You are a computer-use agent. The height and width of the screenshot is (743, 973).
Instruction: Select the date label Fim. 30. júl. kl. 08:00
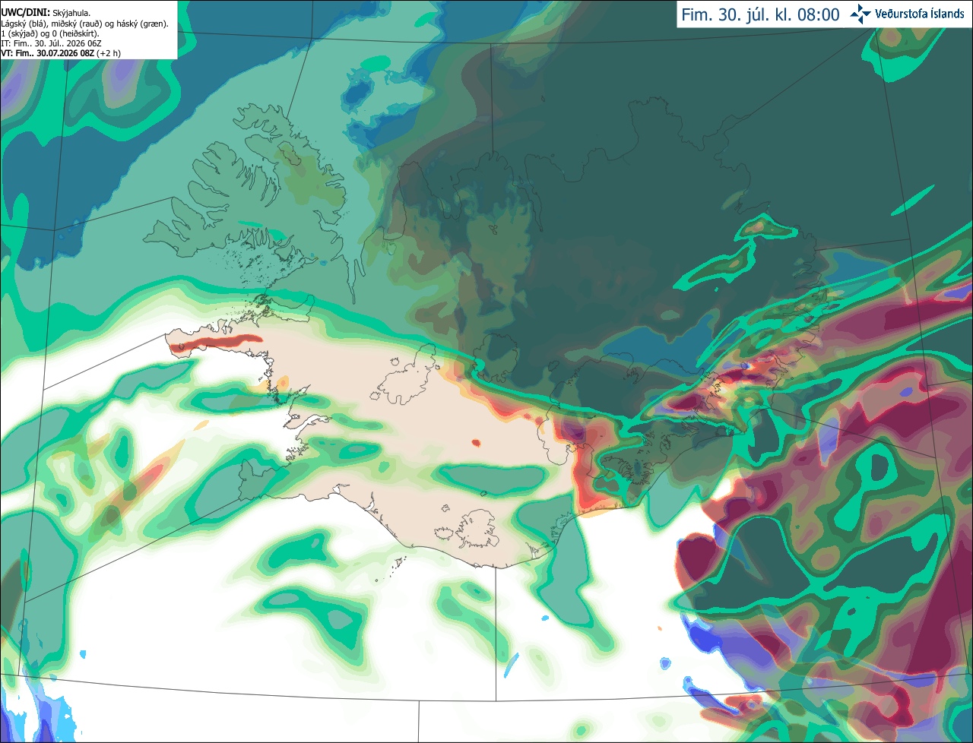coord(760,14)
